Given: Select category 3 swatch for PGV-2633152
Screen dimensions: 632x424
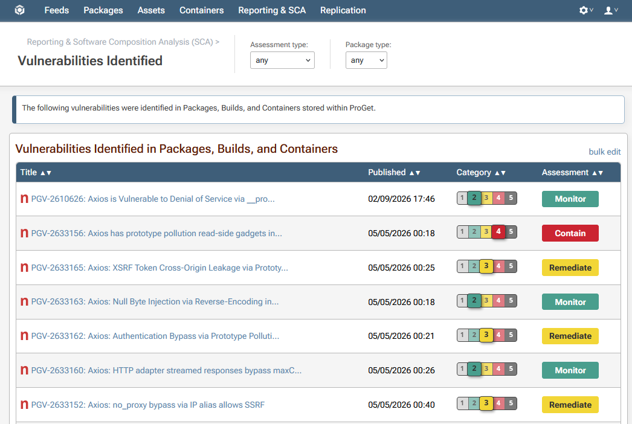Looking at the screenshot, I should coord(486,403).
